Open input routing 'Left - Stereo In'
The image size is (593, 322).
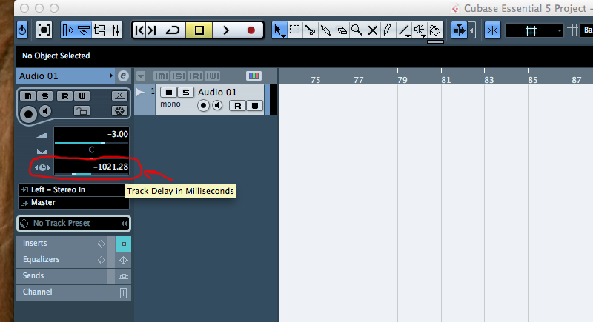point(73,190)
